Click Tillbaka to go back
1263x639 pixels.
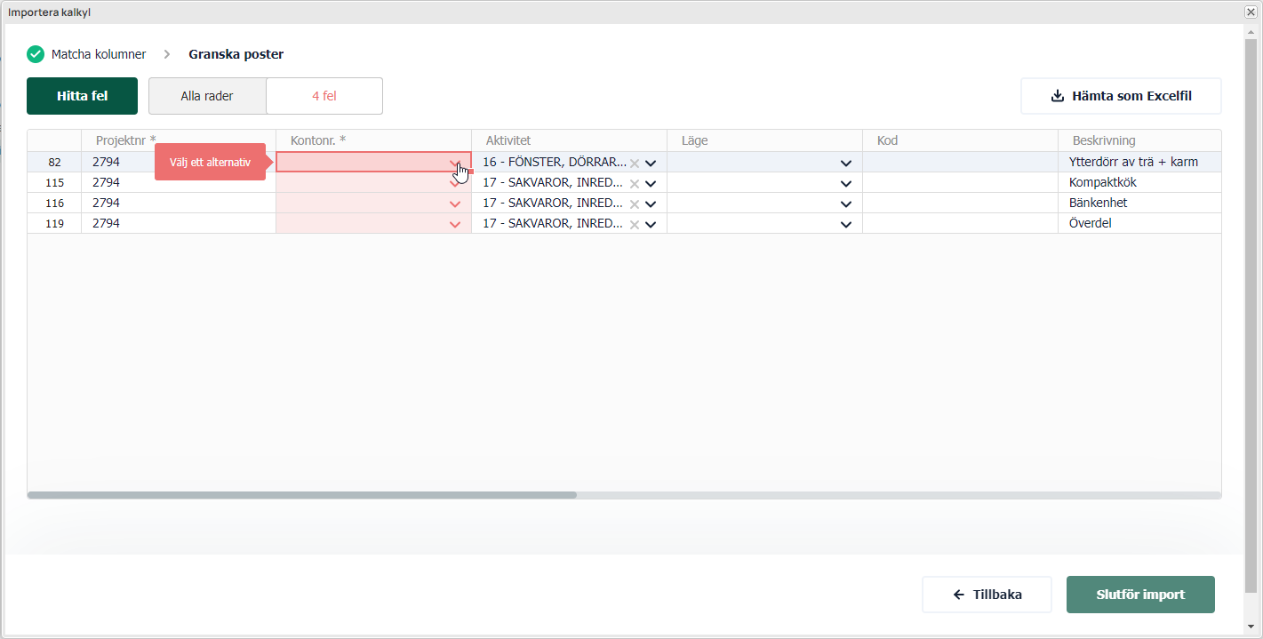pos(987,595)
